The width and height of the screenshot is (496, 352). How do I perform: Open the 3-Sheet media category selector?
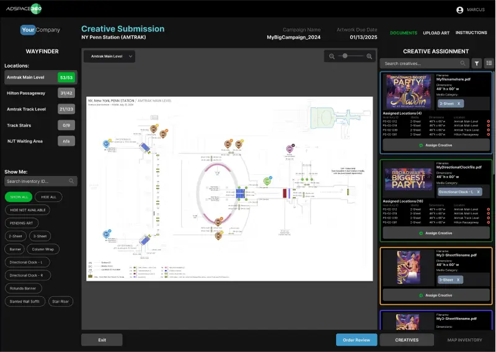446,279
